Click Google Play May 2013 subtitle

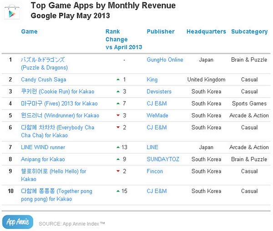71,16
